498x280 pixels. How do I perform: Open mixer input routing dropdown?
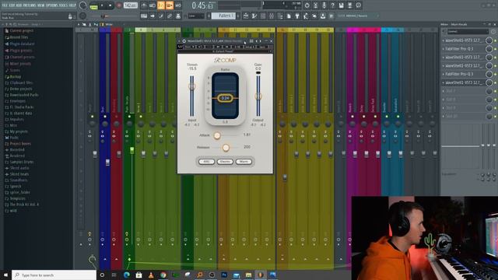tap(468, 32)
